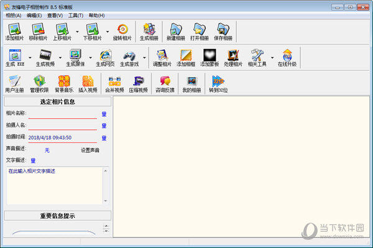Click the 打开相册 (open album) icon
The height and width of the screenshot is (248, 373).
coord(200,32)
